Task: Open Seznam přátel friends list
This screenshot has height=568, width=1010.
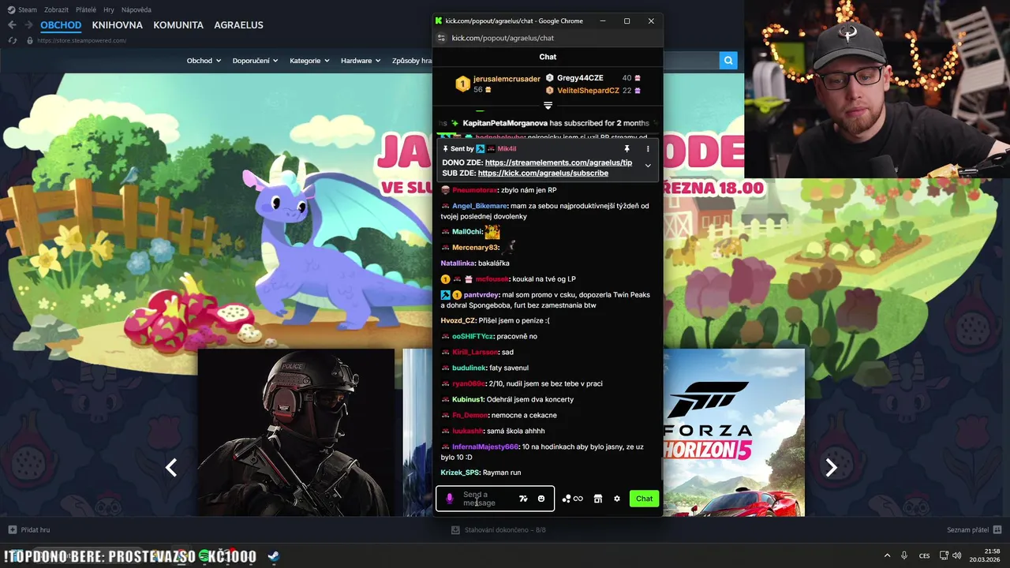Action: click(x=973, y=529)
